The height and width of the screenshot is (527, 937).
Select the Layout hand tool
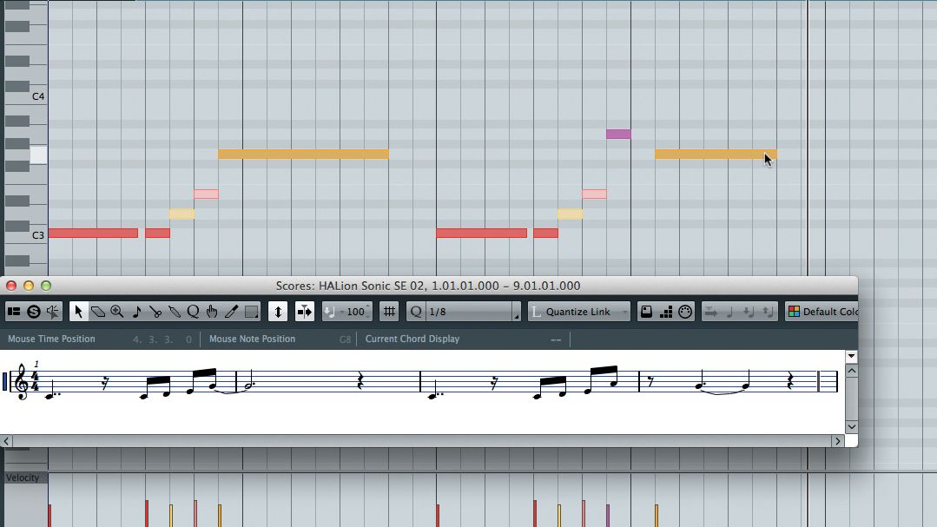tap(212, 310)
